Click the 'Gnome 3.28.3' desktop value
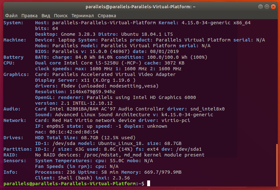The width and height of the screenshot is (280, 190). [x=78, y=34]
